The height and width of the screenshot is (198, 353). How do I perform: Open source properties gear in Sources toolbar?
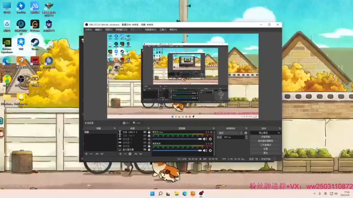(130, 154)
